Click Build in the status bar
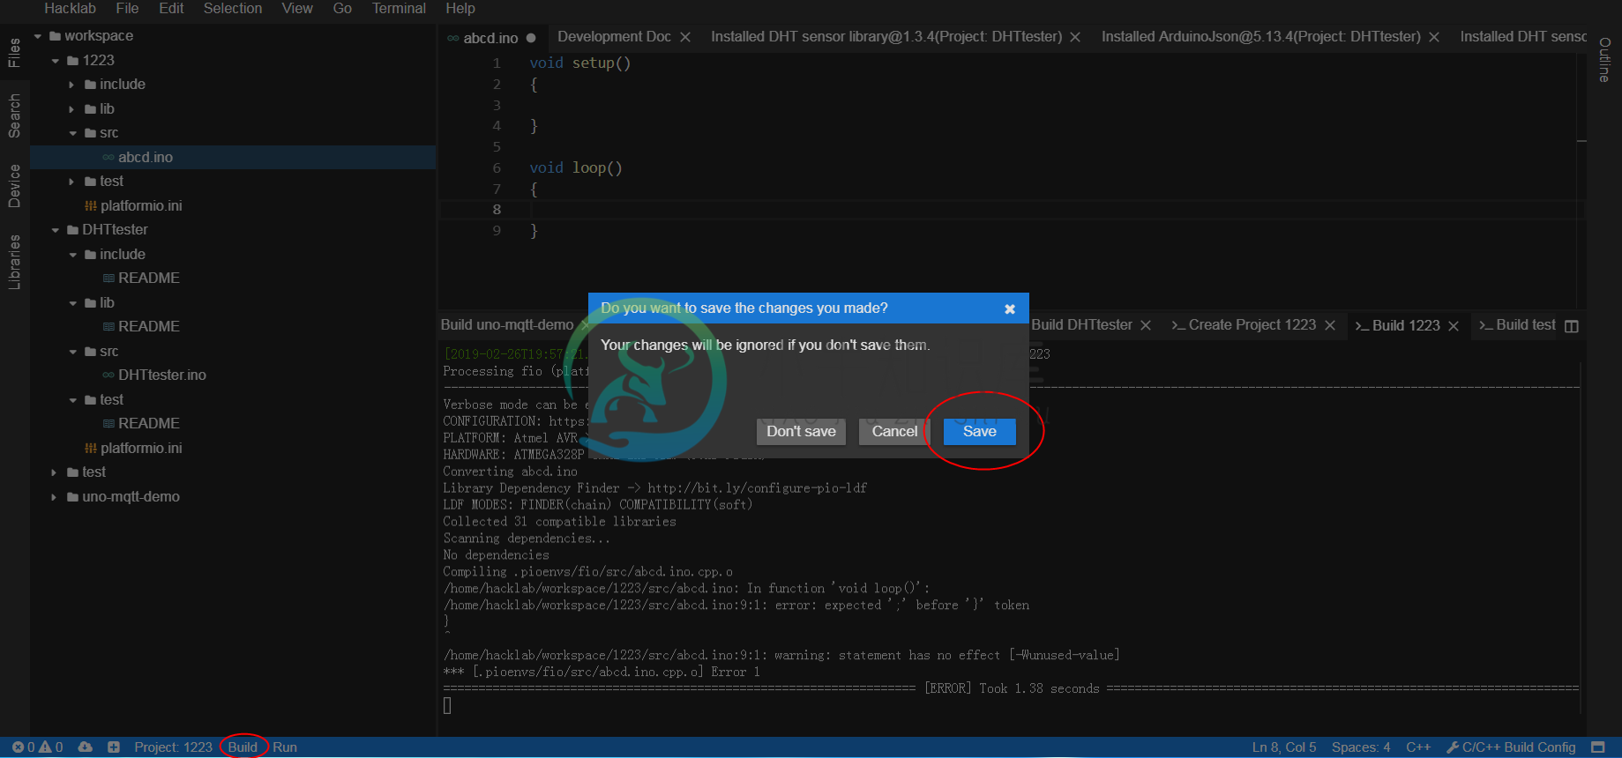This screenshot has height=758, width=1622. click(243, 747)
